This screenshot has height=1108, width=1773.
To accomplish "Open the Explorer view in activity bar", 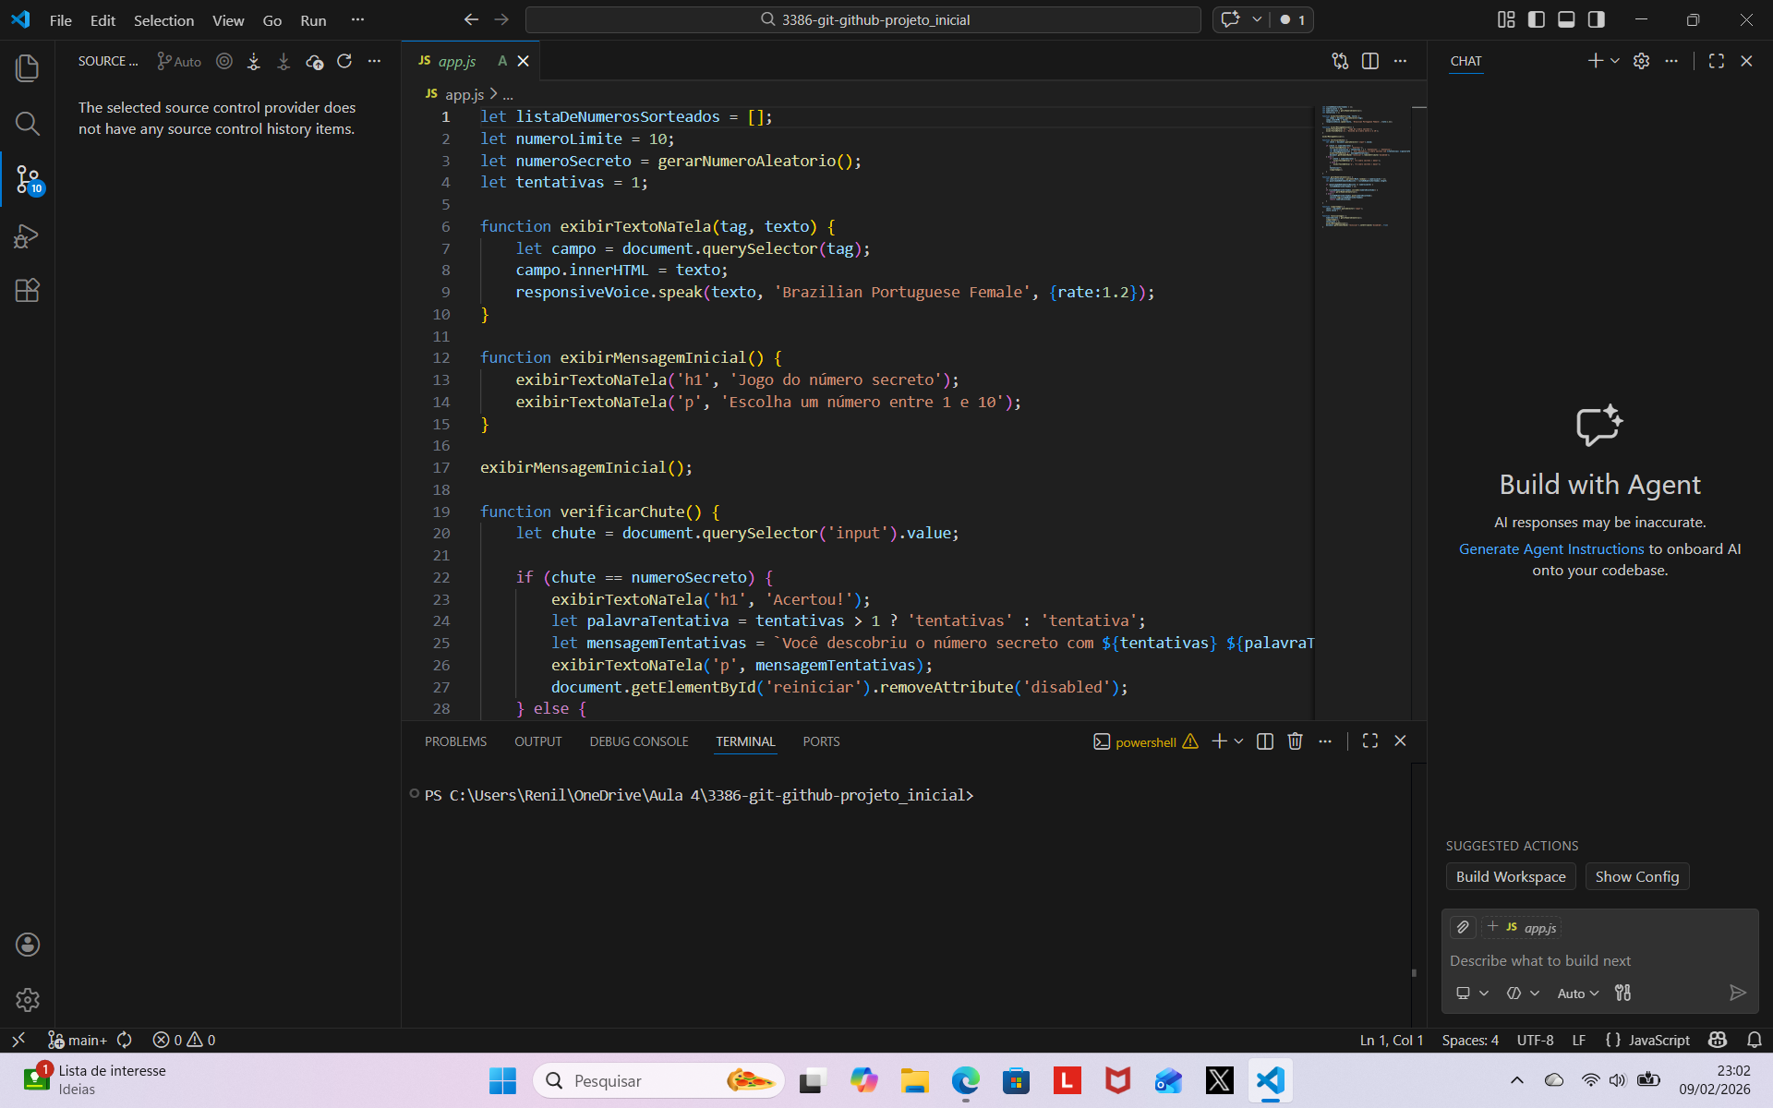I will [x=27, y=67].
